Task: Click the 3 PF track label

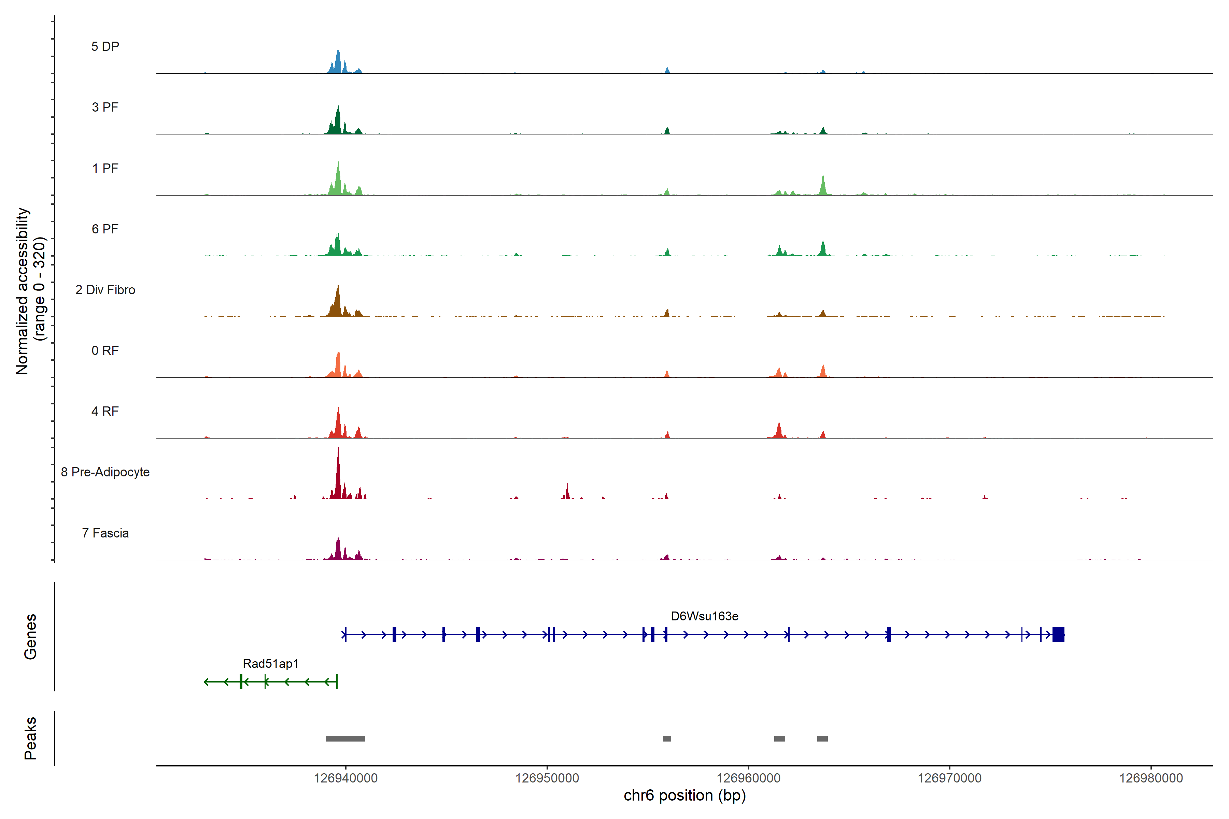Action: tap(105, 107)
